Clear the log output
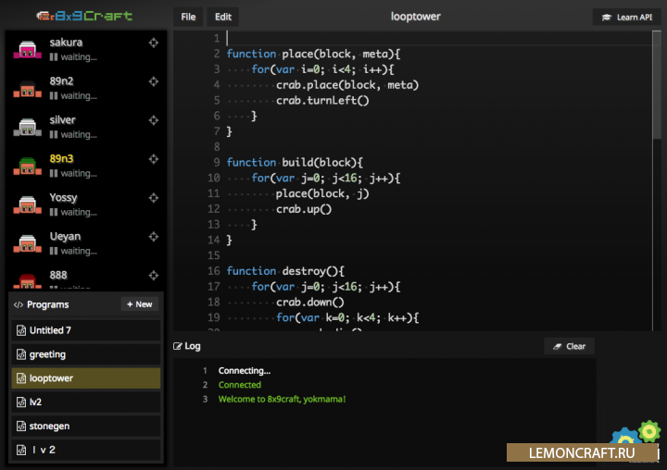Screen dimensions: 667x470 click(x=569, y=346)
